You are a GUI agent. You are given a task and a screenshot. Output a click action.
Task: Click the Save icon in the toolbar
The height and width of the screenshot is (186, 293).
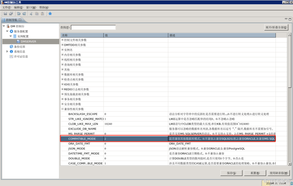point(5,13)
